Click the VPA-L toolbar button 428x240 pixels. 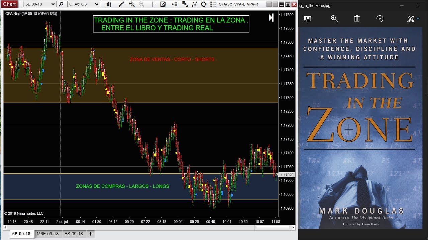point(240,4)
